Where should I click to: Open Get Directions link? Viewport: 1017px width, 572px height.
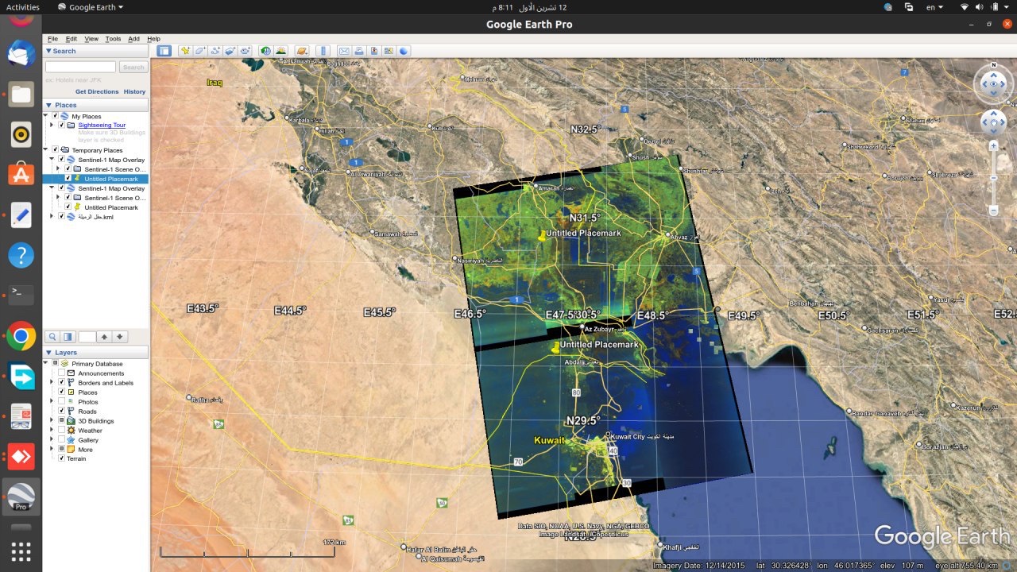(97, 91)
